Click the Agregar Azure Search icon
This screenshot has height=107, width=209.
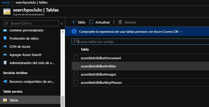pos(5,55)
